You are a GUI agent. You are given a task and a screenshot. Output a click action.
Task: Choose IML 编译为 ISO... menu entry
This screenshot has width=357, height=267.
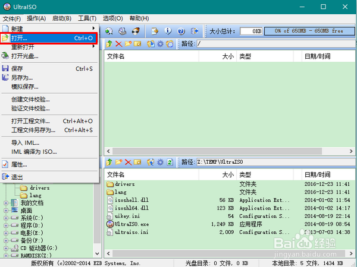pos(49,152)
